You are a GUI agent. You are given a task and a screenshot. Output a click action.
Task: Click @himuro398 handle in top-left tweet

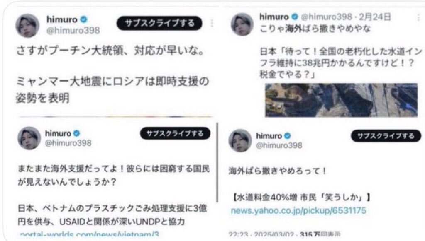(73, 30)
